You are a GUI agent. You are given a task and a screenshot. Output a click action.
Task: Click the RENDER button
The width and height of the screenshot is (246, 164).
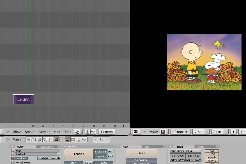[x=79, y=154]
